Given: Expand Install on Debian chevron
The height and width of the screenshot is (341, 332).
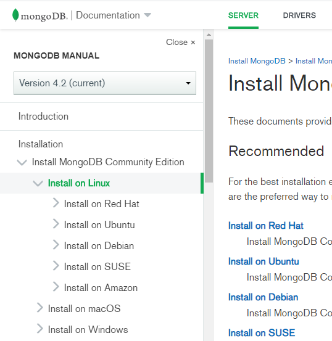Looking at the screenshot, I should 56,245.
